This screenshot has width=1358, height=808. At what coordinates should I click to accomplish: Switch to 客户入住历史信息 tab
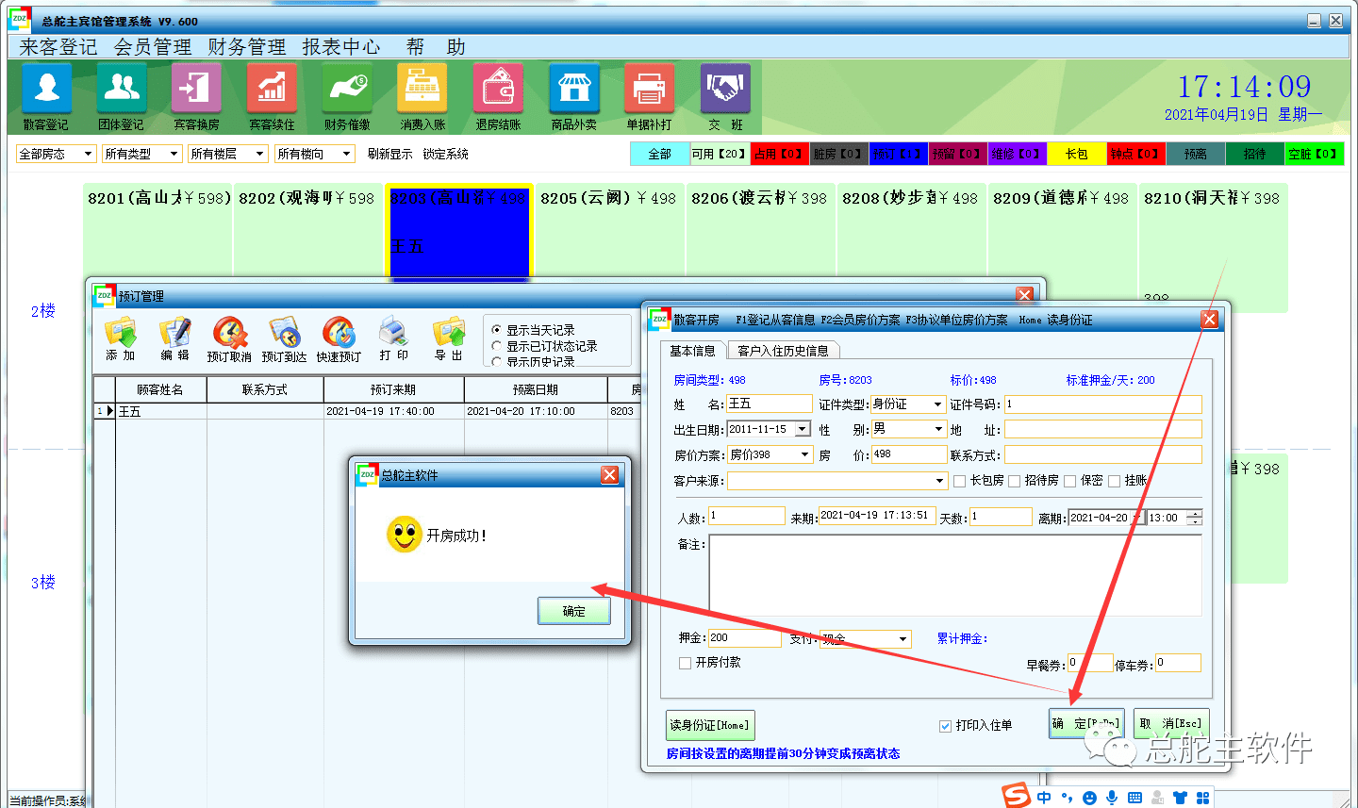783,351
